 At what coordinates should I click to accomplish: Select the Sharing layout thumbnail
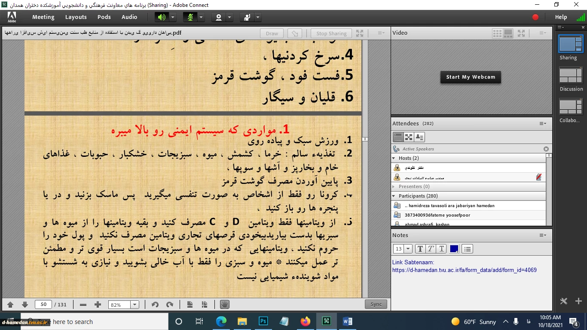571,43
